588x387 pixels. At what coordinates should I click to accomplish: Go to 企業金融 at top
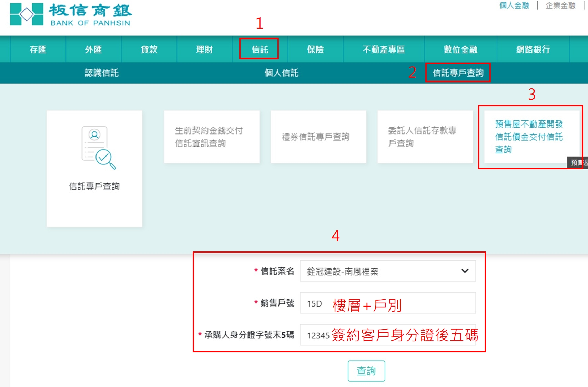point(561,6)
